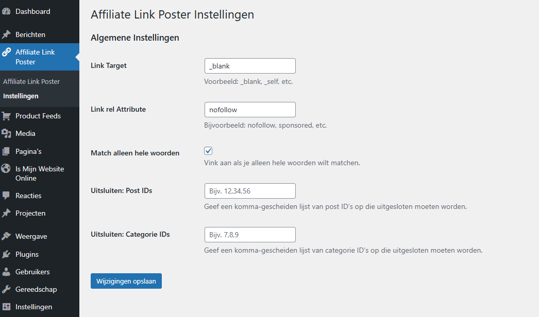Click the Media library icon
This screenshot has height=317, width=539.
click(x=6, y=134)
